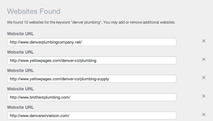Remove the denverplumbingcompany.net website entry
Screen dimensions: 213x121
203,41
